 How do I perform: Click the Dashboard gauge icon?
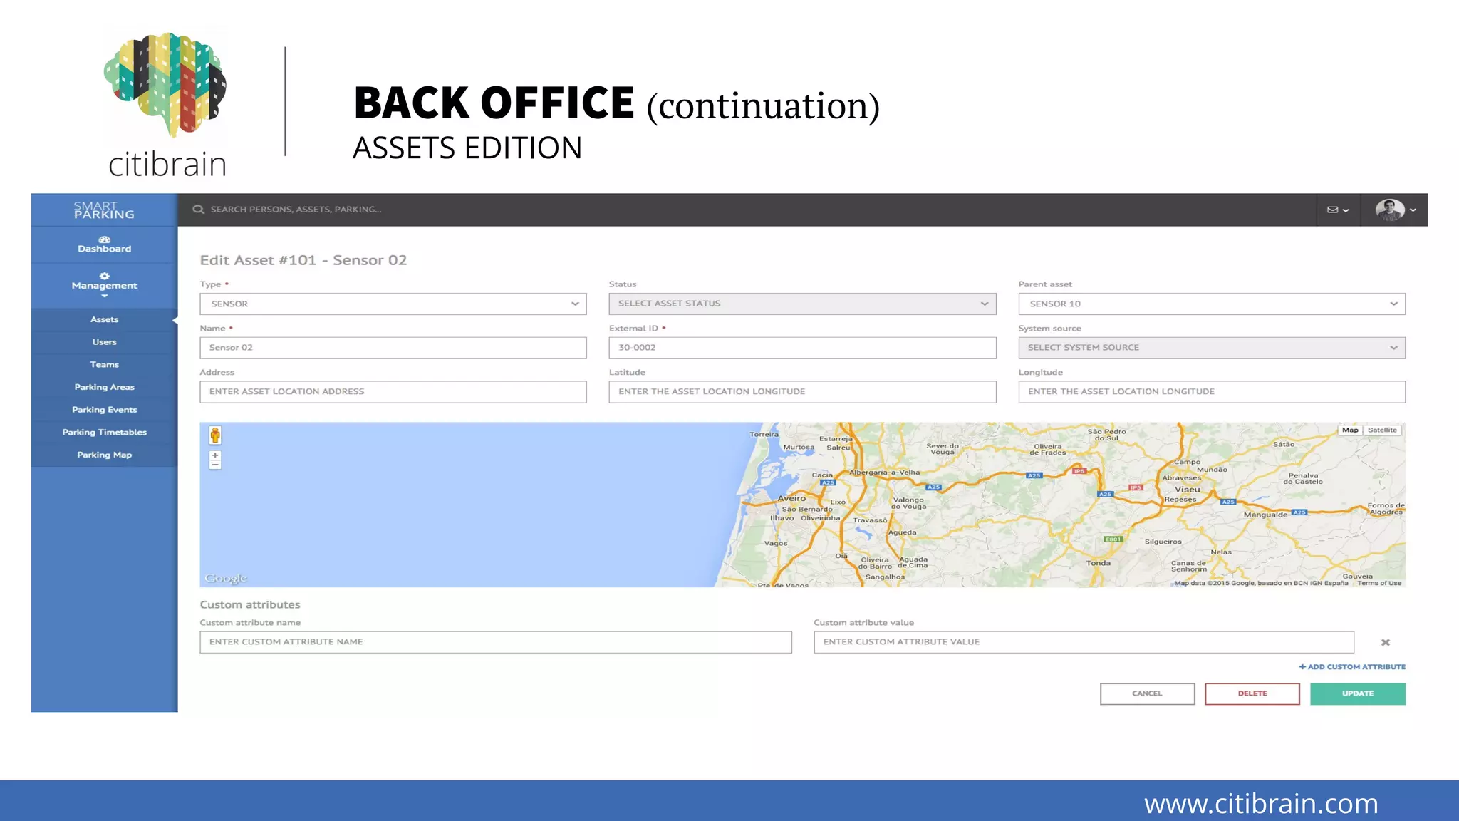(105, 239)
